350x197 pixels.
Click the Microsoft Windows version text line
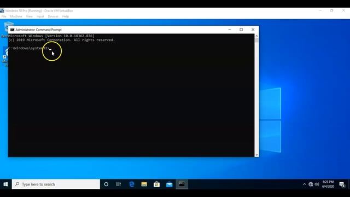pyautogui.click(x=51, y=36)
